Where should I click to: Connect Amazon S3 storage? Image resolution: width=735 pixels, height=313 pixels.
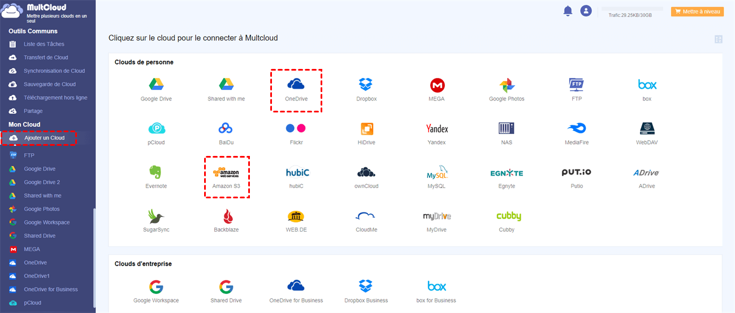pos(226,177)
